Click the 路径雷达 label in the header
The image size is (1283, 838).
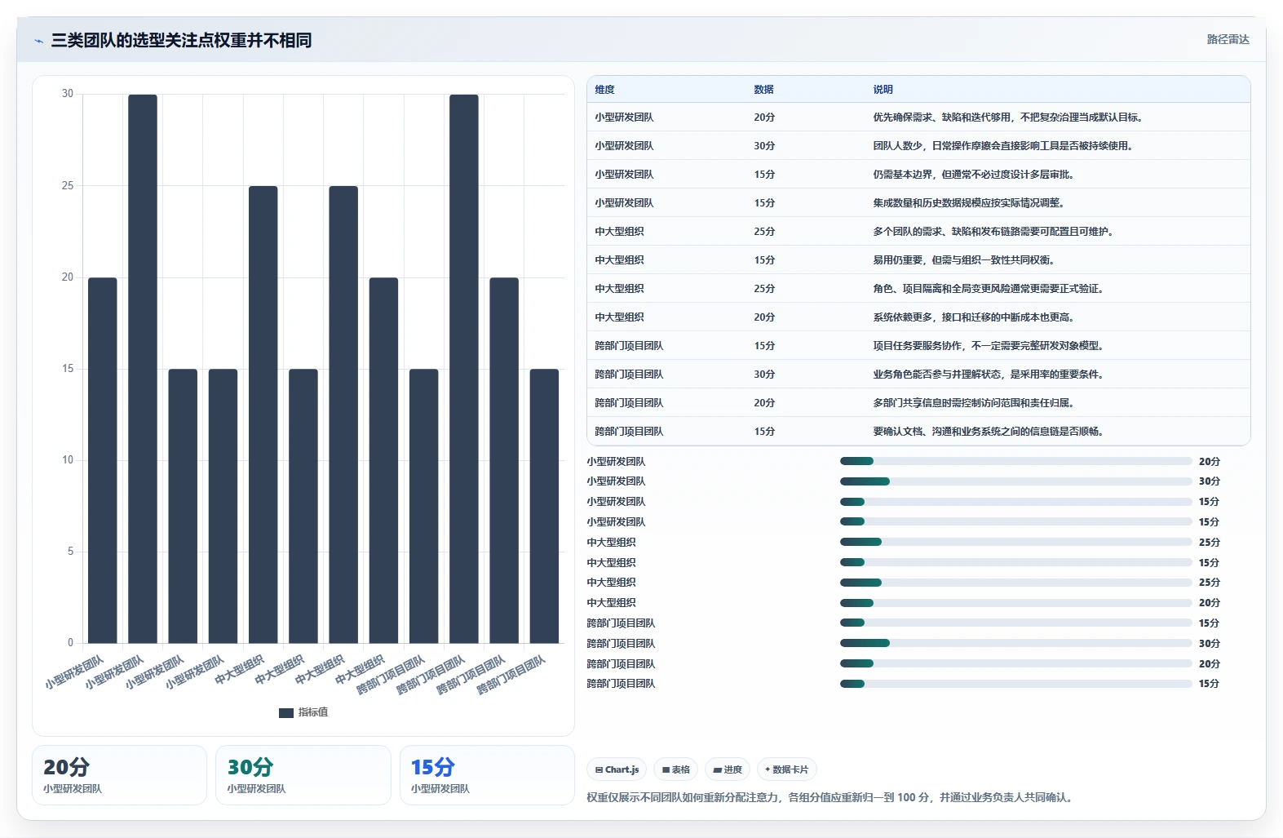(1228, 39)
